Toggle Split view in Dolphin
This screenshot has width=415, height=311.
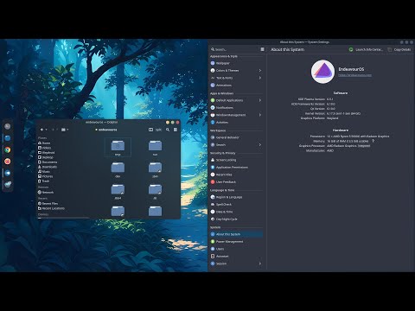[x=155, y=130]
